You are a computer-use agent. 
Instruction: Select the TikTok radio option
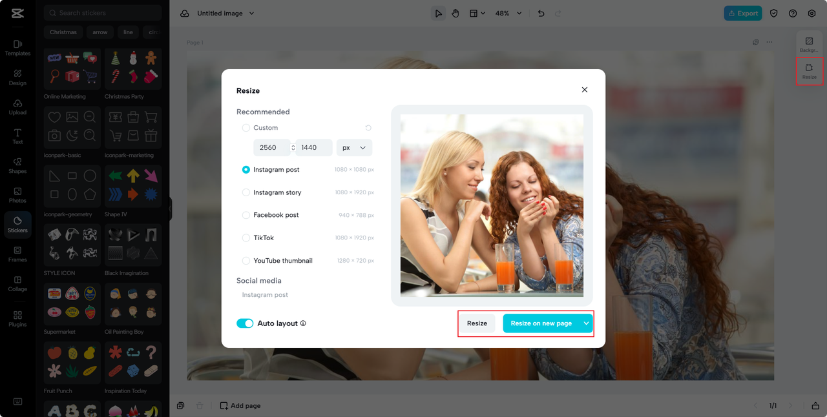246,238
